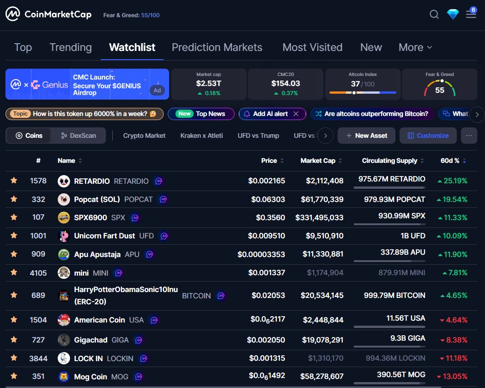Show more topic chips with arrow
This screenshot has width=485, height=388.
pyautogui.click(x=477, y=114)
